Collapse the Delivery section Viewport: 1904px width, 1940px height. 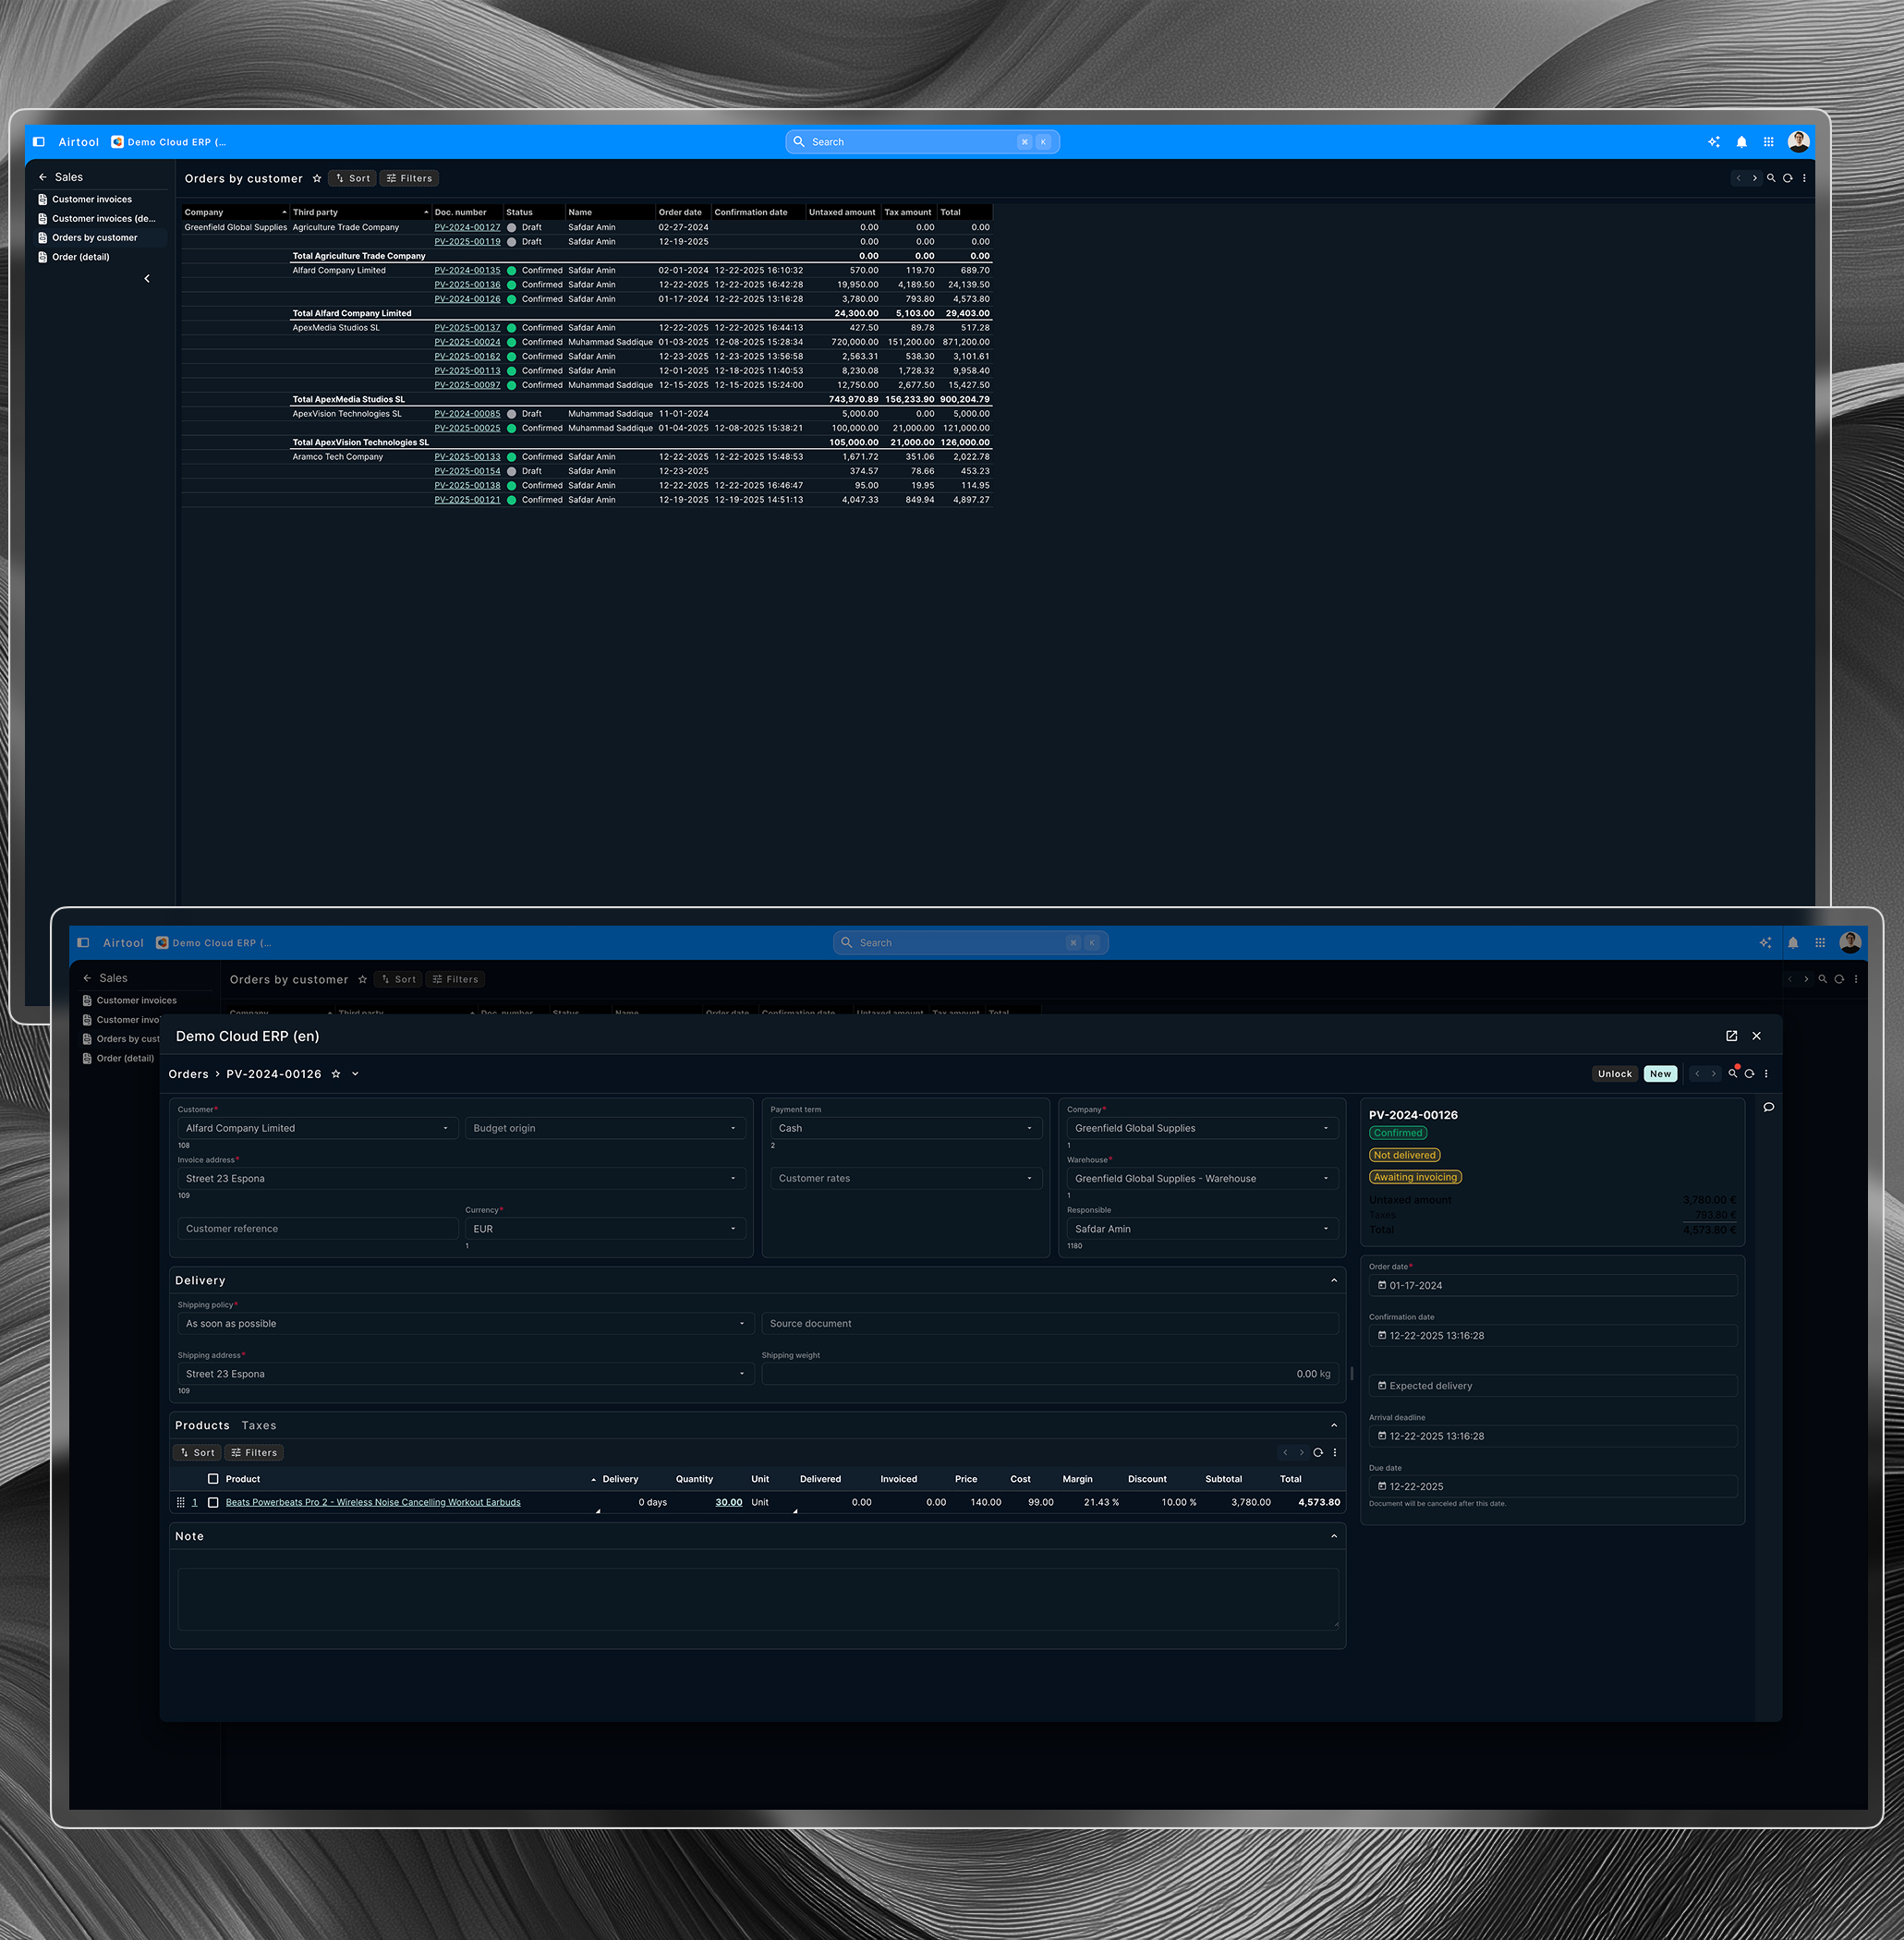(x=1333, y=1281)
